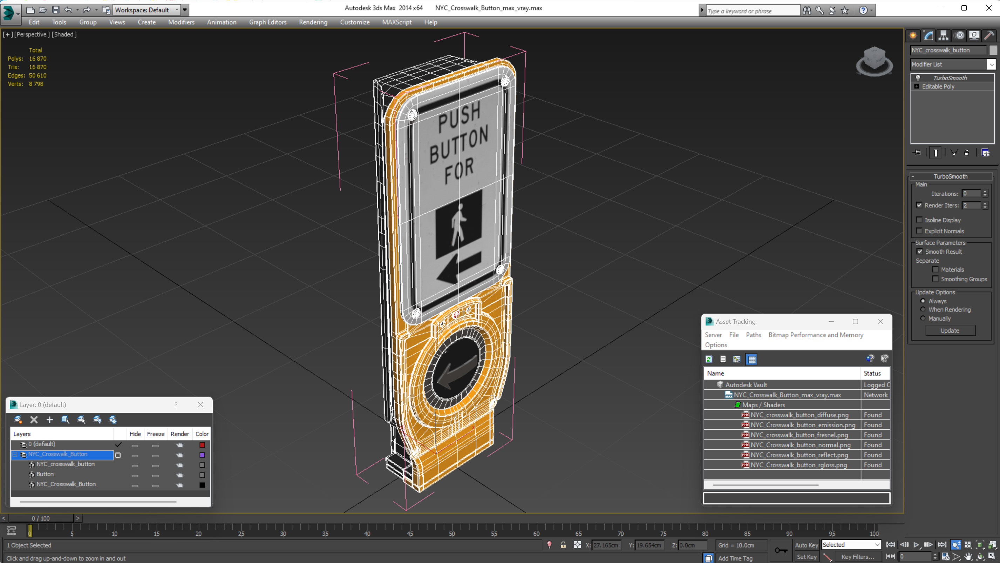Click red color swatch of 0 (default) layer

(202, 445)
